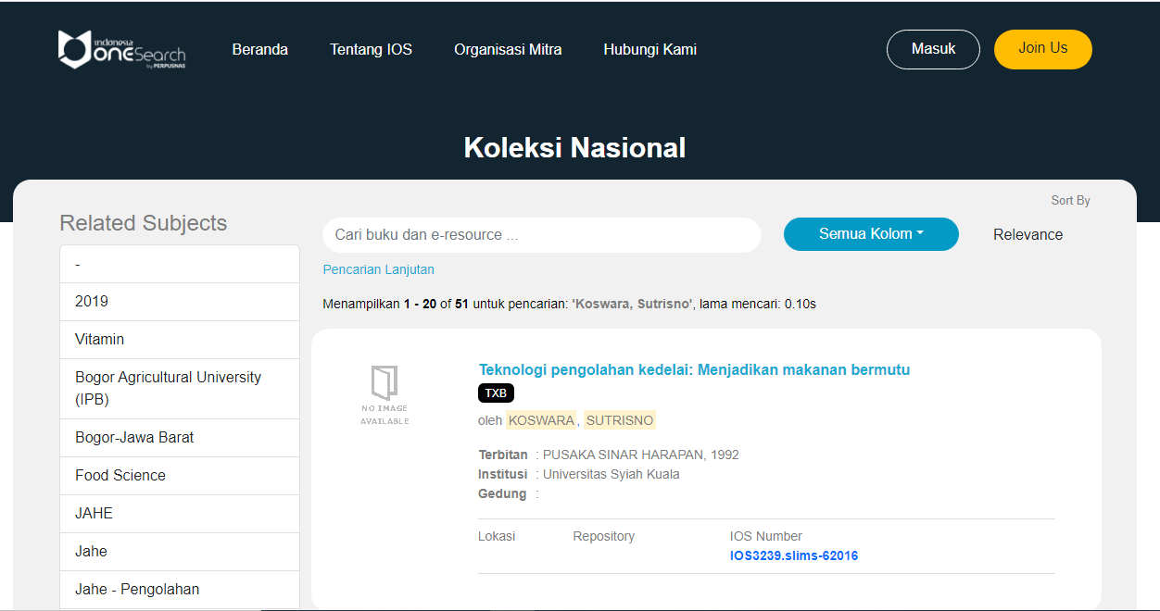Open the Beranda menu item

[259, 50]
